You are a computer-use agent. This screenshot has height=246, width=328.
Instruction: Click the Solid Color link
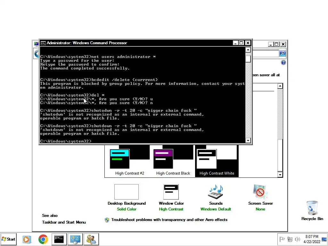127,209
